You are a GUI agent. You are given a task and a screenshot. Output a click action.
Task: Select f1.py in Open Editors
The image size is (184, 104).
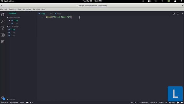pos(16,21)
